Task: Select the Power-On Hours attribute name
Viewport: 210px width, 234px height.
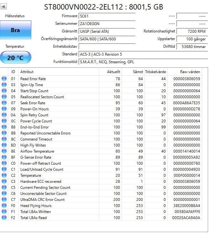Action: pyautogui.click(x=34, y=109)
